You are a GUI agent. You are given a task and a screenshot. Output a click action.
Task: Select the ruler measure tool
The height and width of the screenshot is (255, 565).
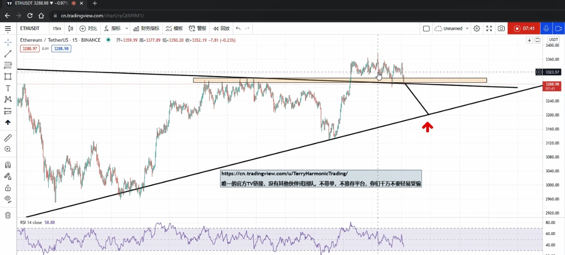8,138
